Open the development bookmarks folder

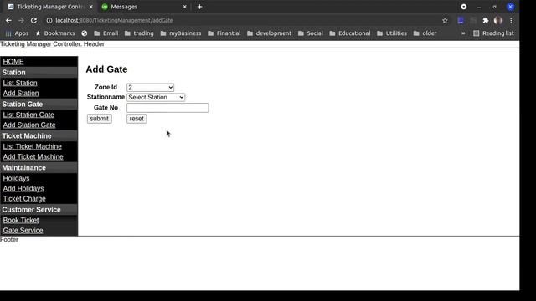(270, 33)
